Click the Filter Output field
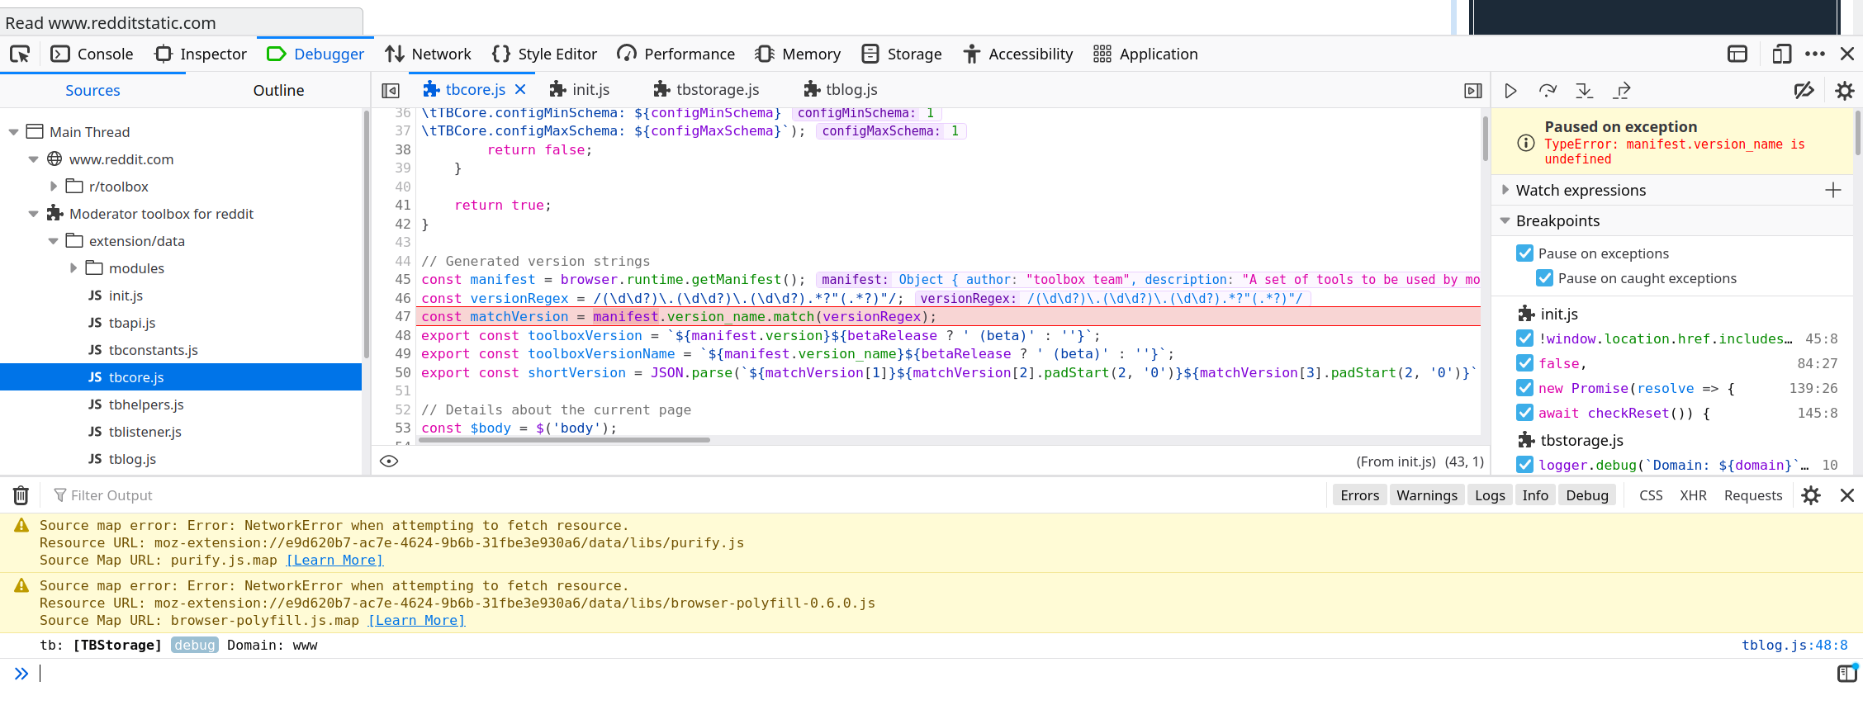Screen dimensions: 1863x724 (x=685, y=495)
